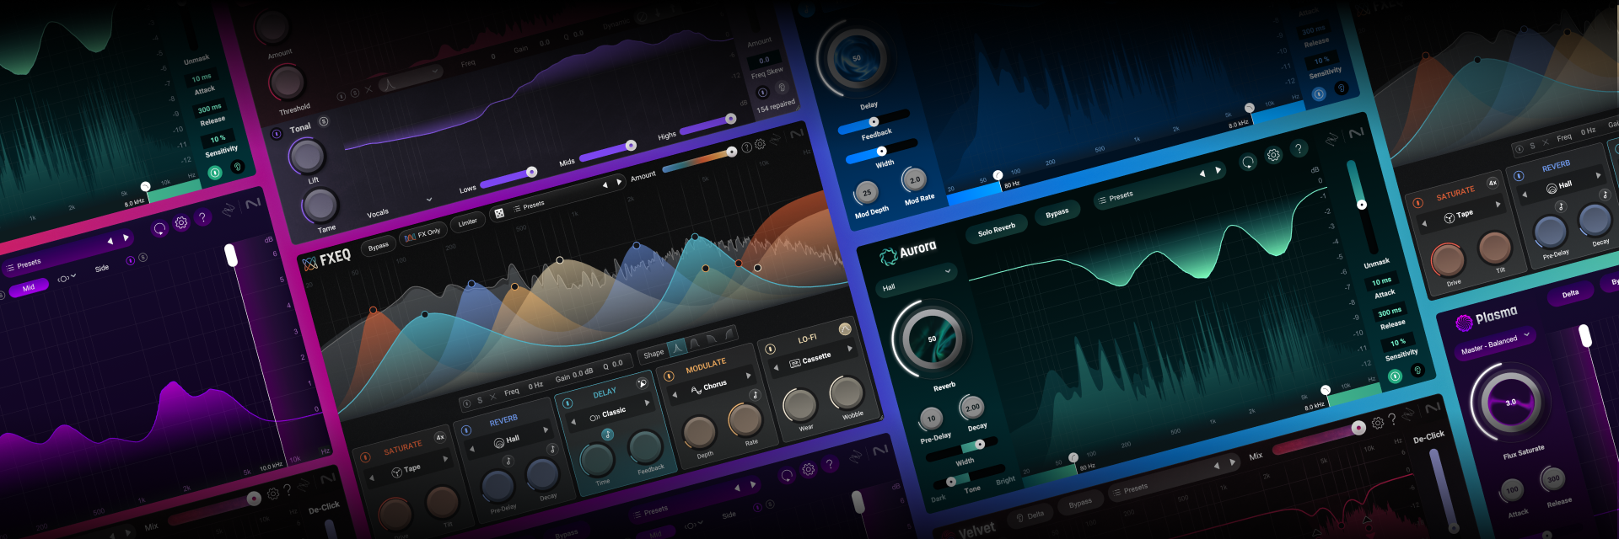
Task: Click the large Reverb knob in Aurora
Action: tap(931, 339)
